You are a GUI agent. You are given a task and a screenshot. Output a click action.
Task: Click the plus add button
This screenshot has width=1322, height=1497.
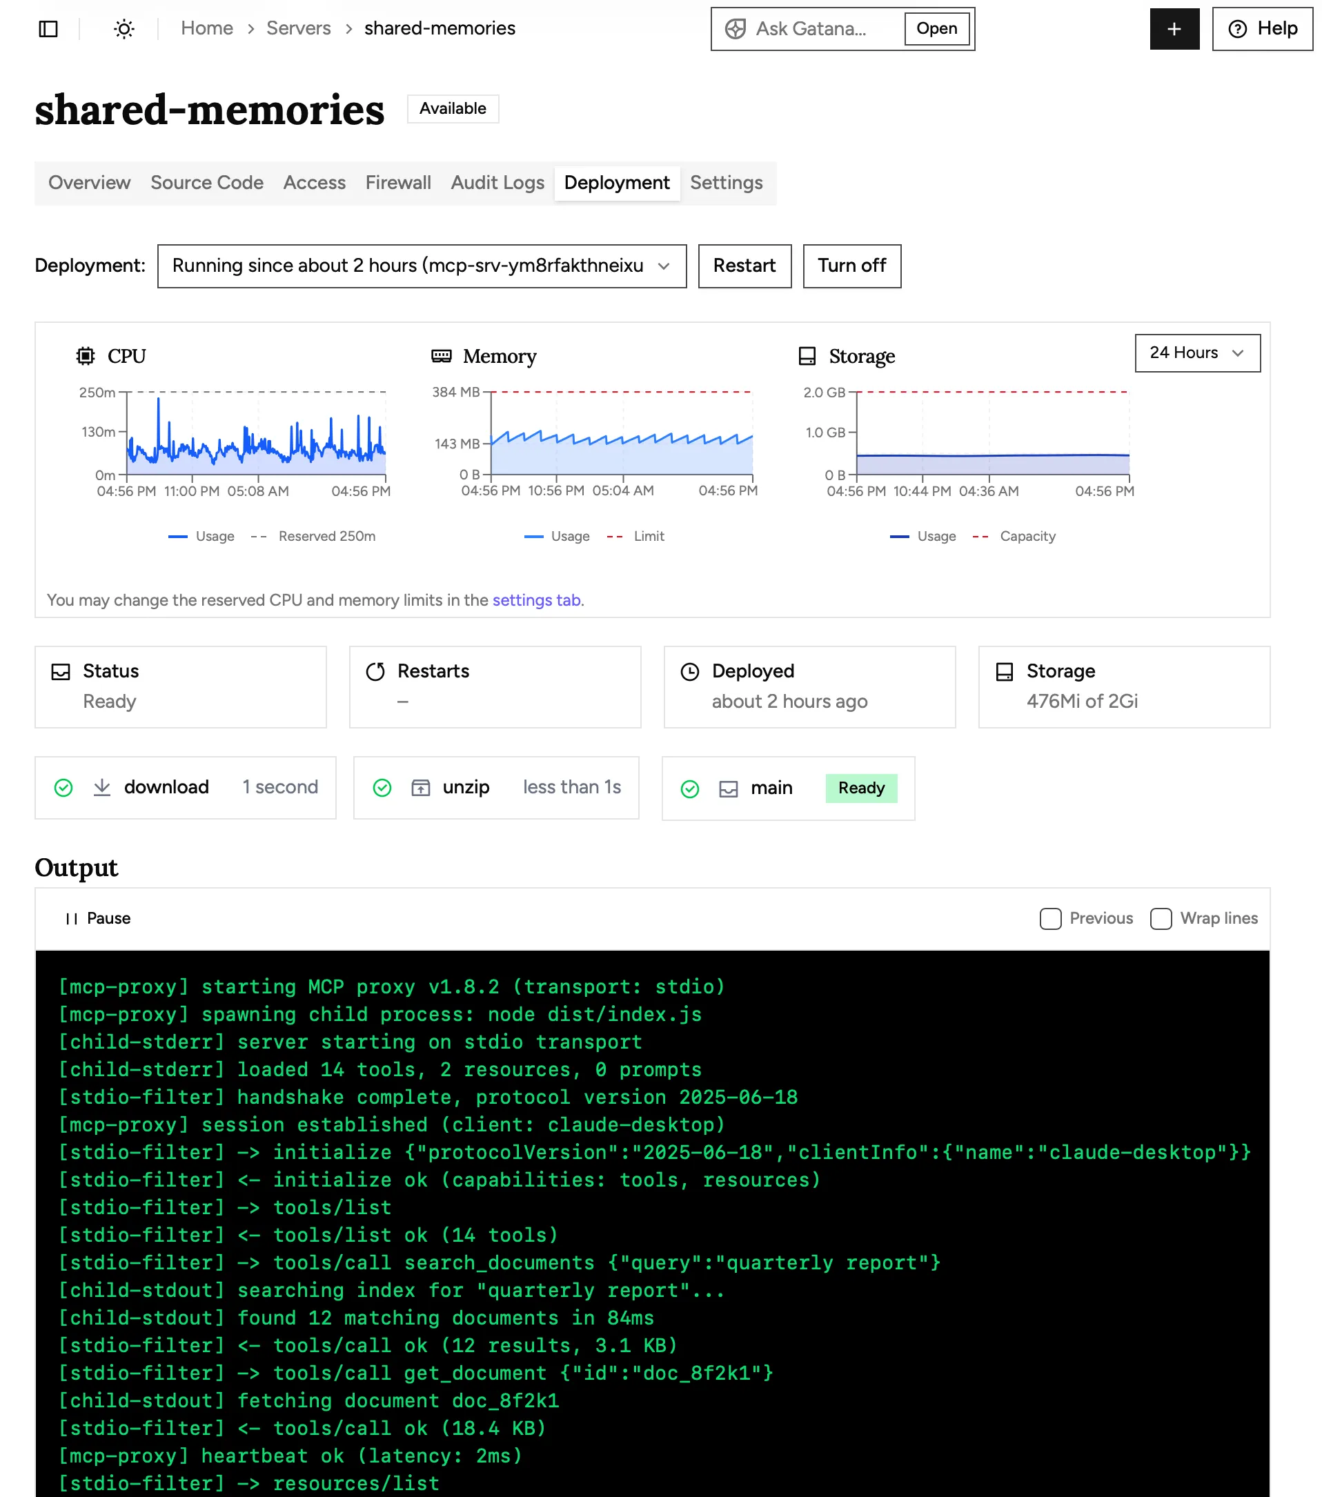(1174, 28)
